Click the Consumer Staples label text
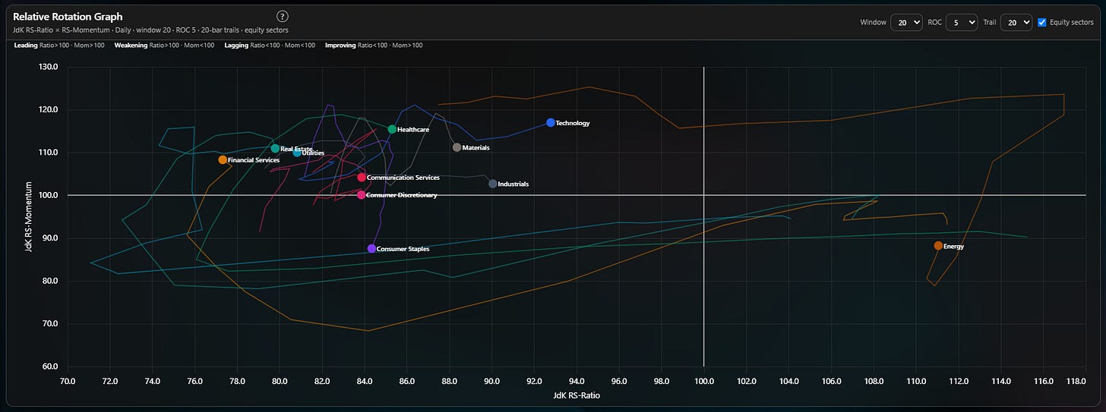This screenshot has width=1106, height=412. pos(403,249)
